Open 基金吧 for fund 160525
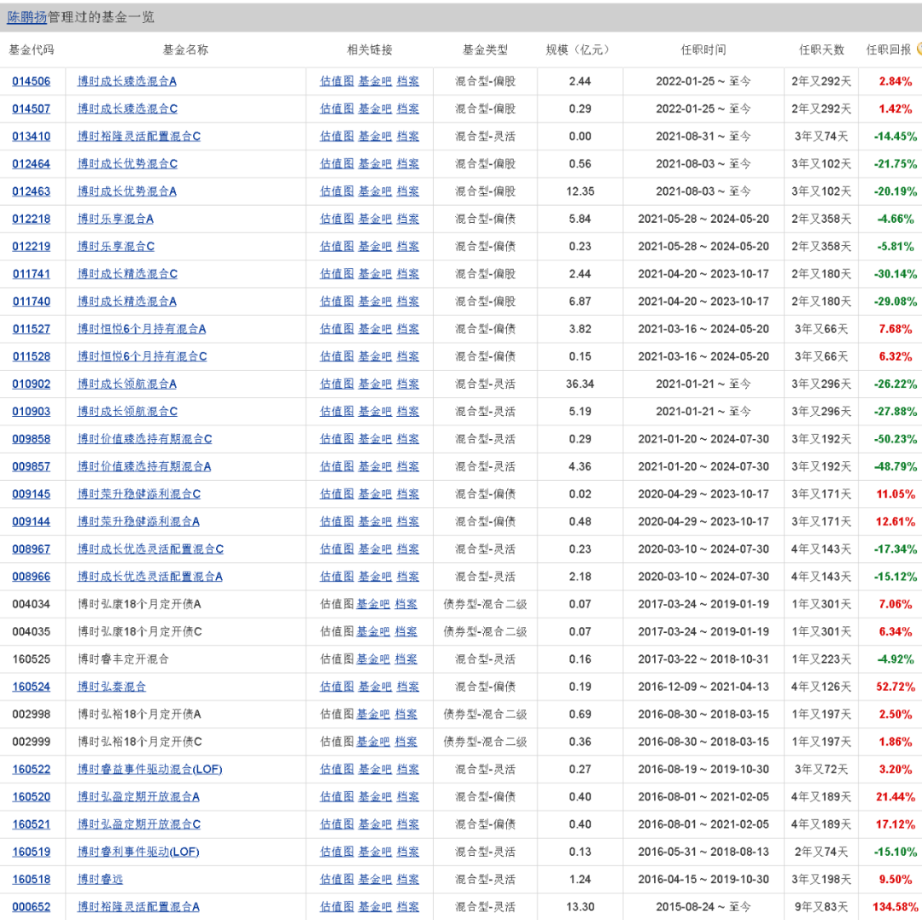The width and height of the screenshot is (922, 920). [x=373, y=659]
